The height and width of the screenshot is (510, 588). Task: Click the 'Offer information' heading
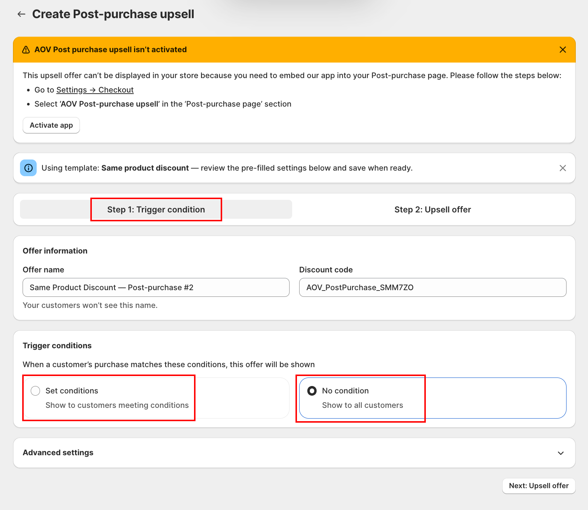pos(55,251)
